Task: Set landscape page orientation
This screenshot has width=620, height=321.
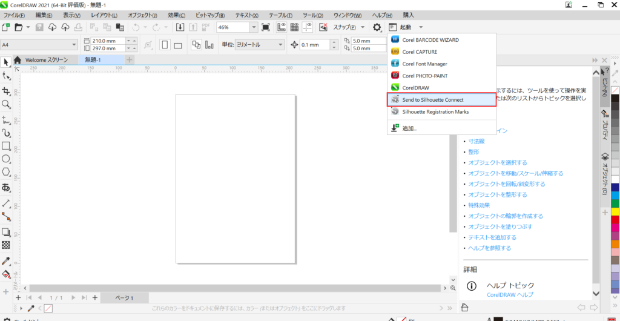Action: (177, 45)
